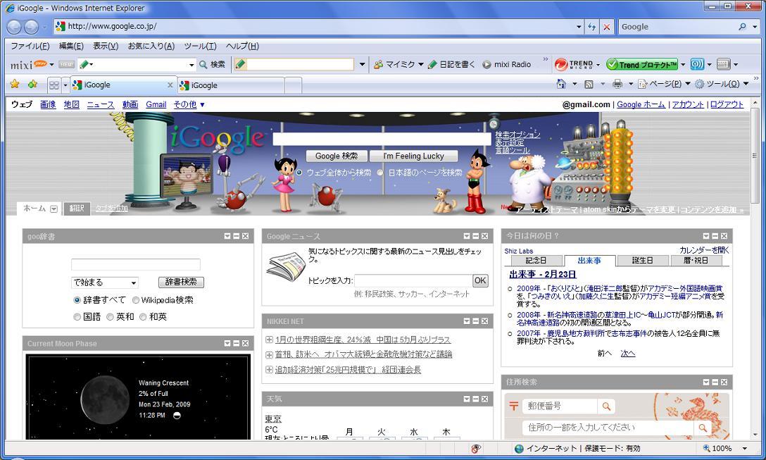The height and width of the screenshot is (460, 766).
Task: Click the Trend プロテクト green button
Action: coord(642,65)
